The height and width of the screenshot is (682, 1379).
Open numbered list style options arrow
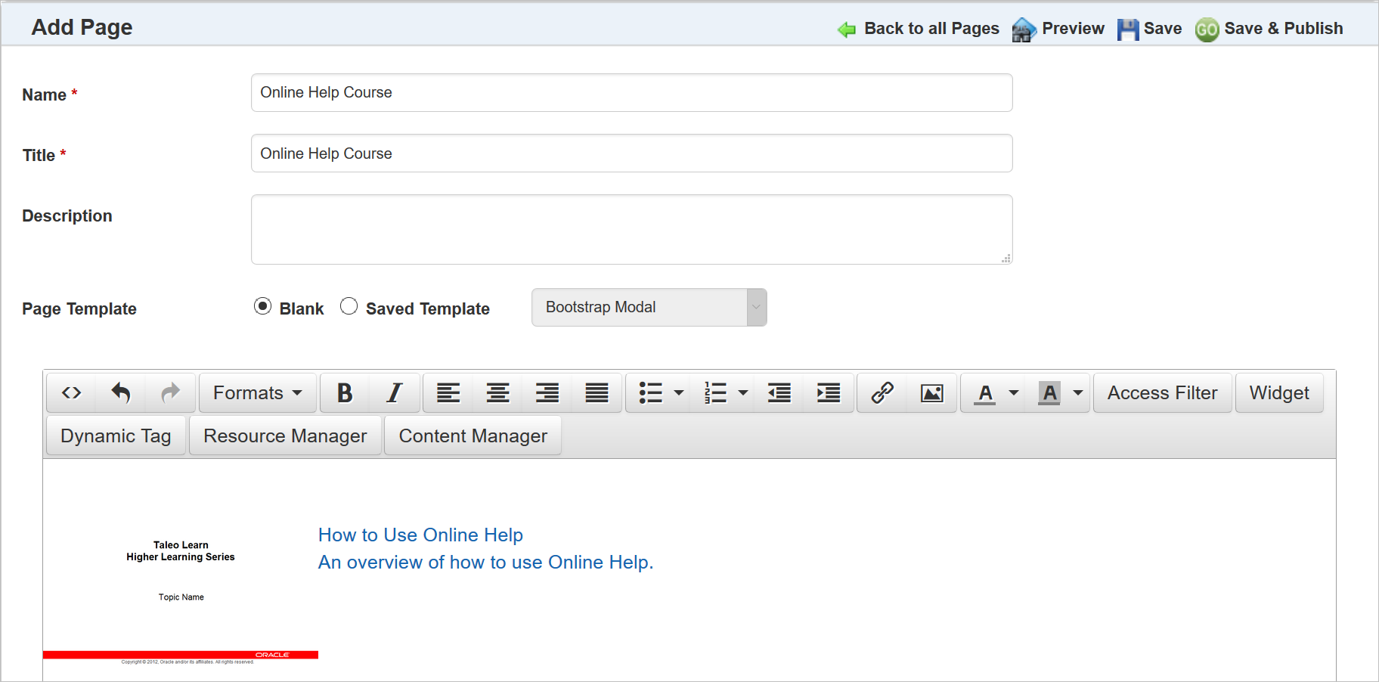(x=743, y=392)
